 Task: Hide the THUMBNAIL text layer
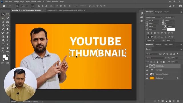click(x=147, y=66)
